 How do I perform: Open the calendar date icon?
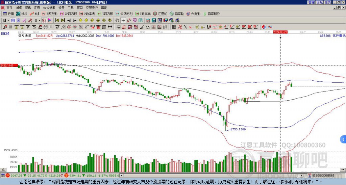click(148, 21)
